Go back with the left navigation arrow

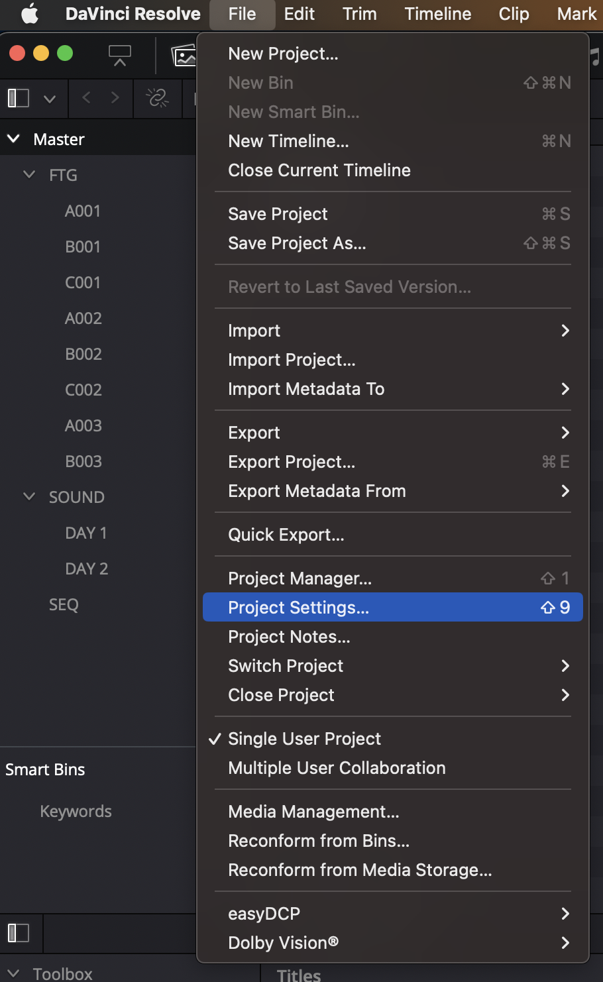86,98
